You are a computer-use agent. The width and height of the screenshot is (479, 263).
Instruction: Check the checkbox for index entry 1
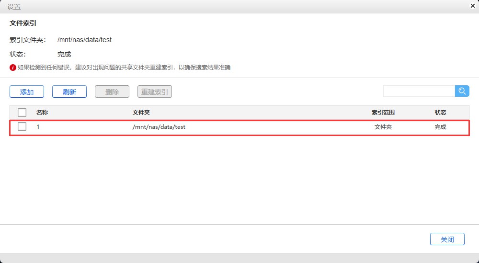click(22, 127)
